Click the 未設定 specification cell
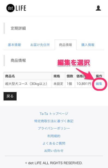Viewport: 108px width, 168px height. tap(58, 84)
